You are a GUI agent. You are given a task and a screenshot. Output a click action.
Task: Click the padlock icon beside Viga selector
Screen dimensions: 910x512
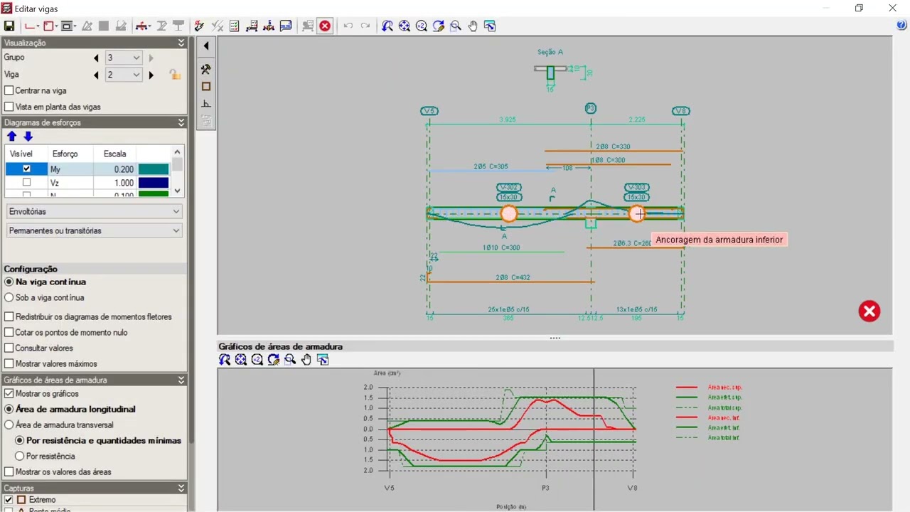click(173, 74)
